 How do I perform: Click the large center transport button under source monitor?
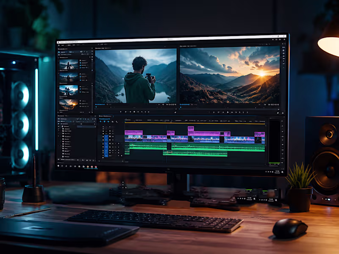134,112
